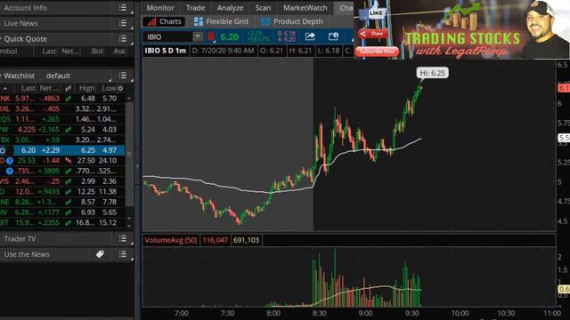Image resolution: width=570 pixels, height=320 pixels.
Task: Click the Hi: 6.25 price bubble
Action: pyautogui.click(x=432, y=73)
